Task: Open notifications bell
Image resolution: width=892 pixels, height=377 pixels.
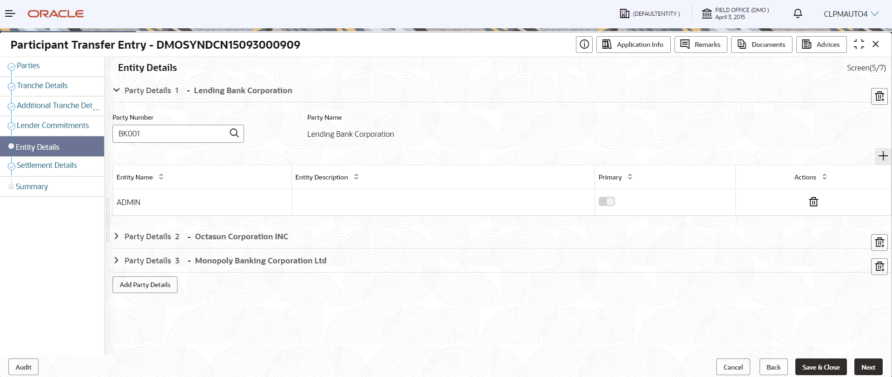Action: (798, 13)
